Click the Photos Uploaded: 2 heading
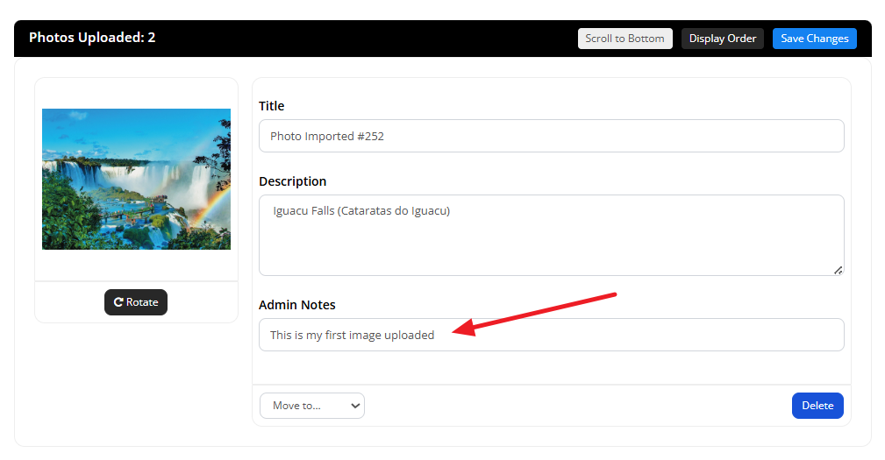Screen dimensions: 885x460 (x=92, y=37)
